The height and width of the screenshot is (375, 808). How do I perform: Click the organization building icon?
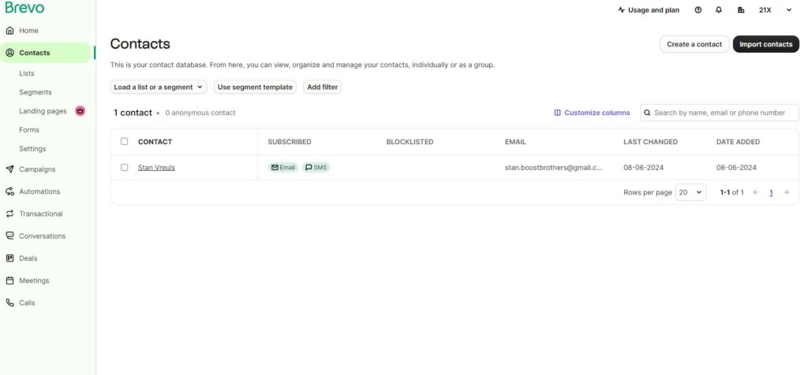(x=741, y=10)
